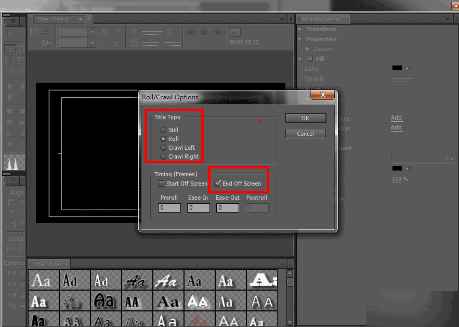This screenshot has width=459, height=327.
Task: Click the Preroll frames input field
Action: pyautogui.click(x=169, y=207)
